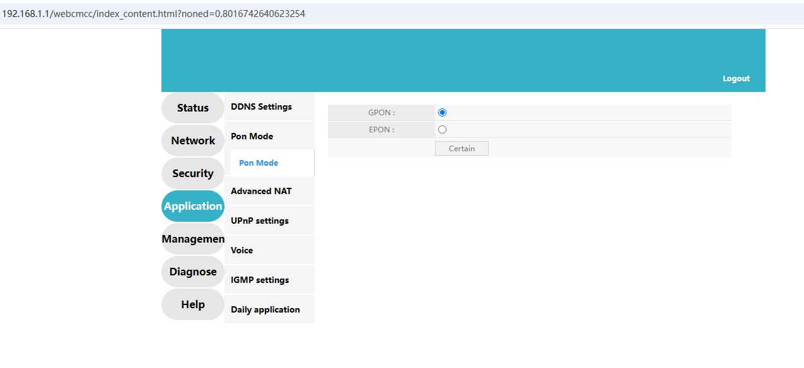Screen dimensions: 804x368
Task: Open the Voice settings page
Action: point(242,250)
